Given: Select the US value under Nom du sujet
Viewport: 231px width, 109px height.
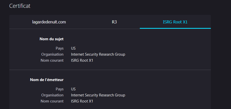Looking at the screenshot, I should click(73, 48).
